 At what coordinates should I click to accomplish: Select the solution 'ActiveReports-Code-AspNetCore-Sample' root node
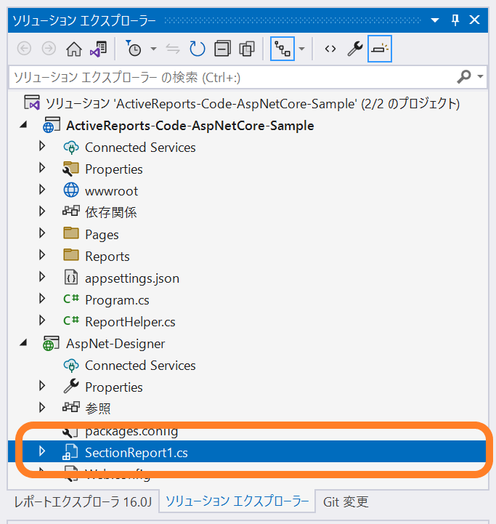[253, 104]
